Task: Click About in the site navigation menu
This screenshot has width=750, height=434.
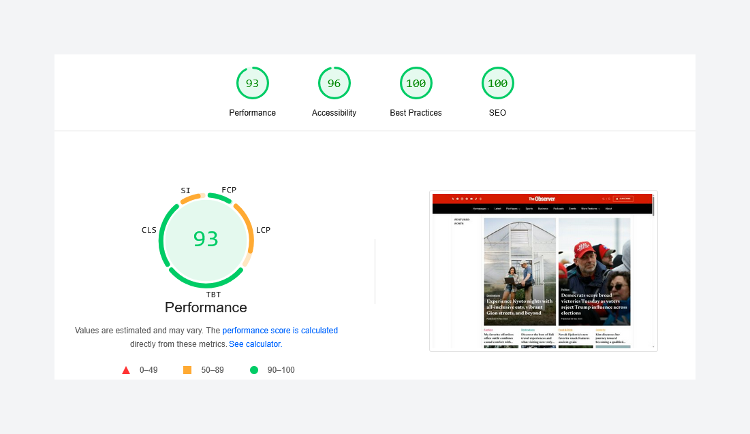Action: tap(608, 209)
